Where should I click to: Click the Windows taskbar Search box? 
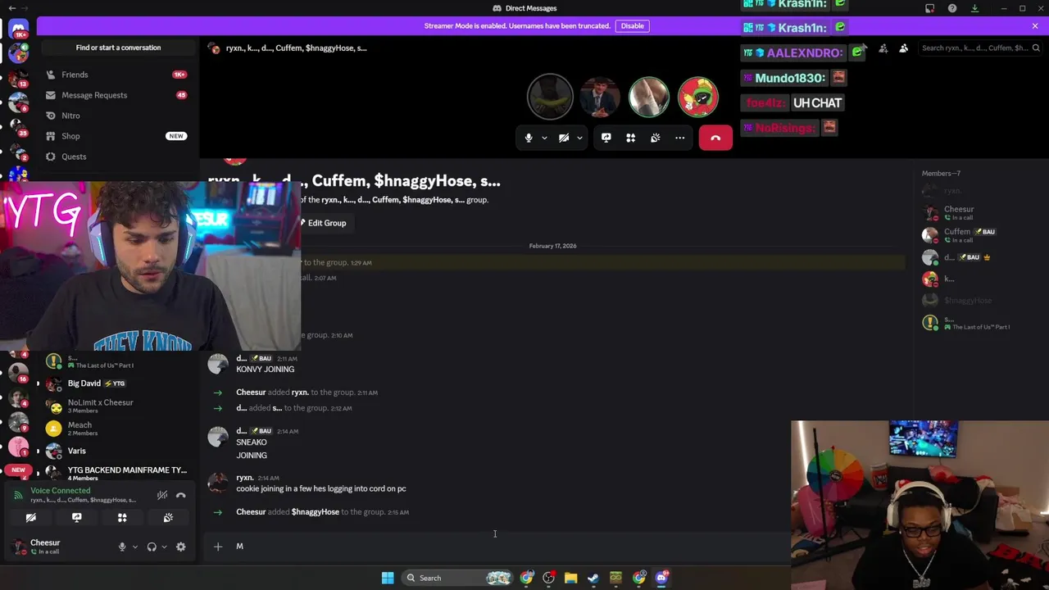(456, 578)
